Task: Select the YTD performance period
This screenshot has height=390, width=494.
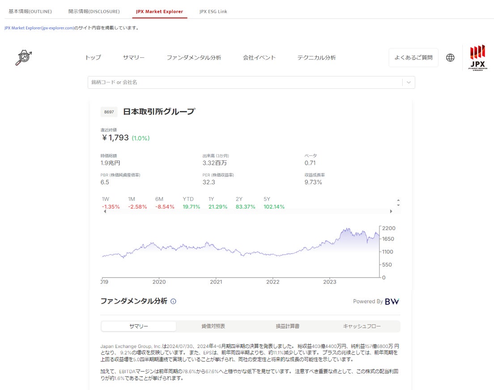Action: [x=191, y=203]
